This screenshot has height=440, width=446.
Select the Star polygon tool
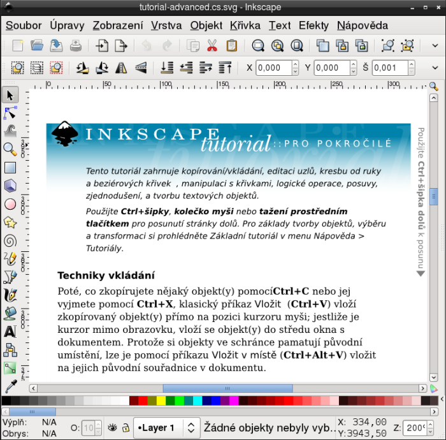click(10, 223)
